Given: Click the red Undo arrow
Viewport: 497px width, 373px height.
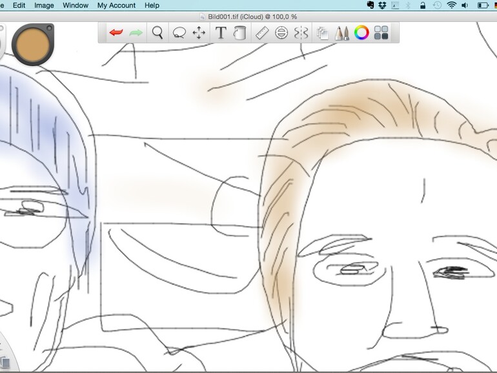Looking at the screenshot, I should coord(116,32).
